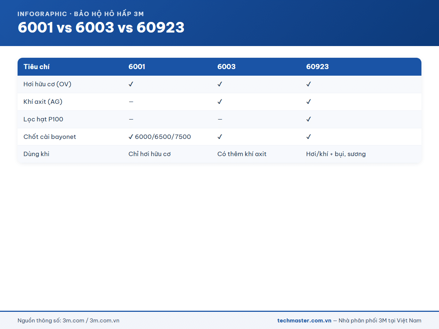The width and height of the screenshot is (439, 329).
Task: Select the "6001" column header
Action: (x=137, y=67)
